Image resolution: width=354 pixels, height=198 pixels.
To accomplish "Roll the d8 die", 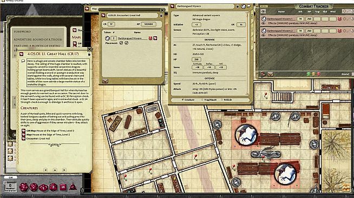I will click(53, 187).
